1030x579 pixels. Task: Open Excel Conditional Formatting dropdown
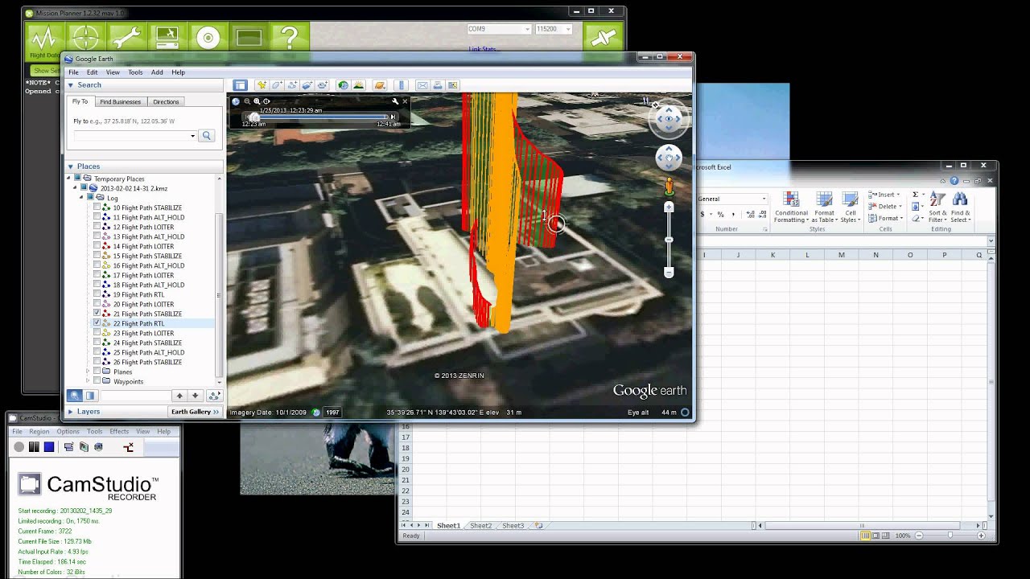(x=791, y=207)
